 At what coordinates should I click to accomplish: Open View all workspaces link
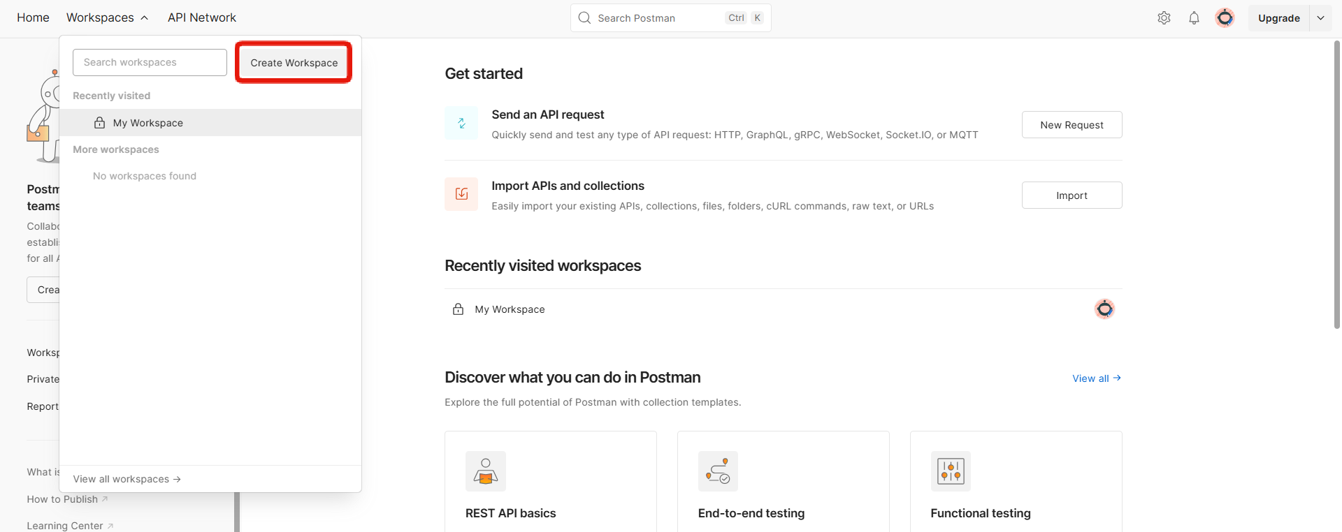pos(127,479)
